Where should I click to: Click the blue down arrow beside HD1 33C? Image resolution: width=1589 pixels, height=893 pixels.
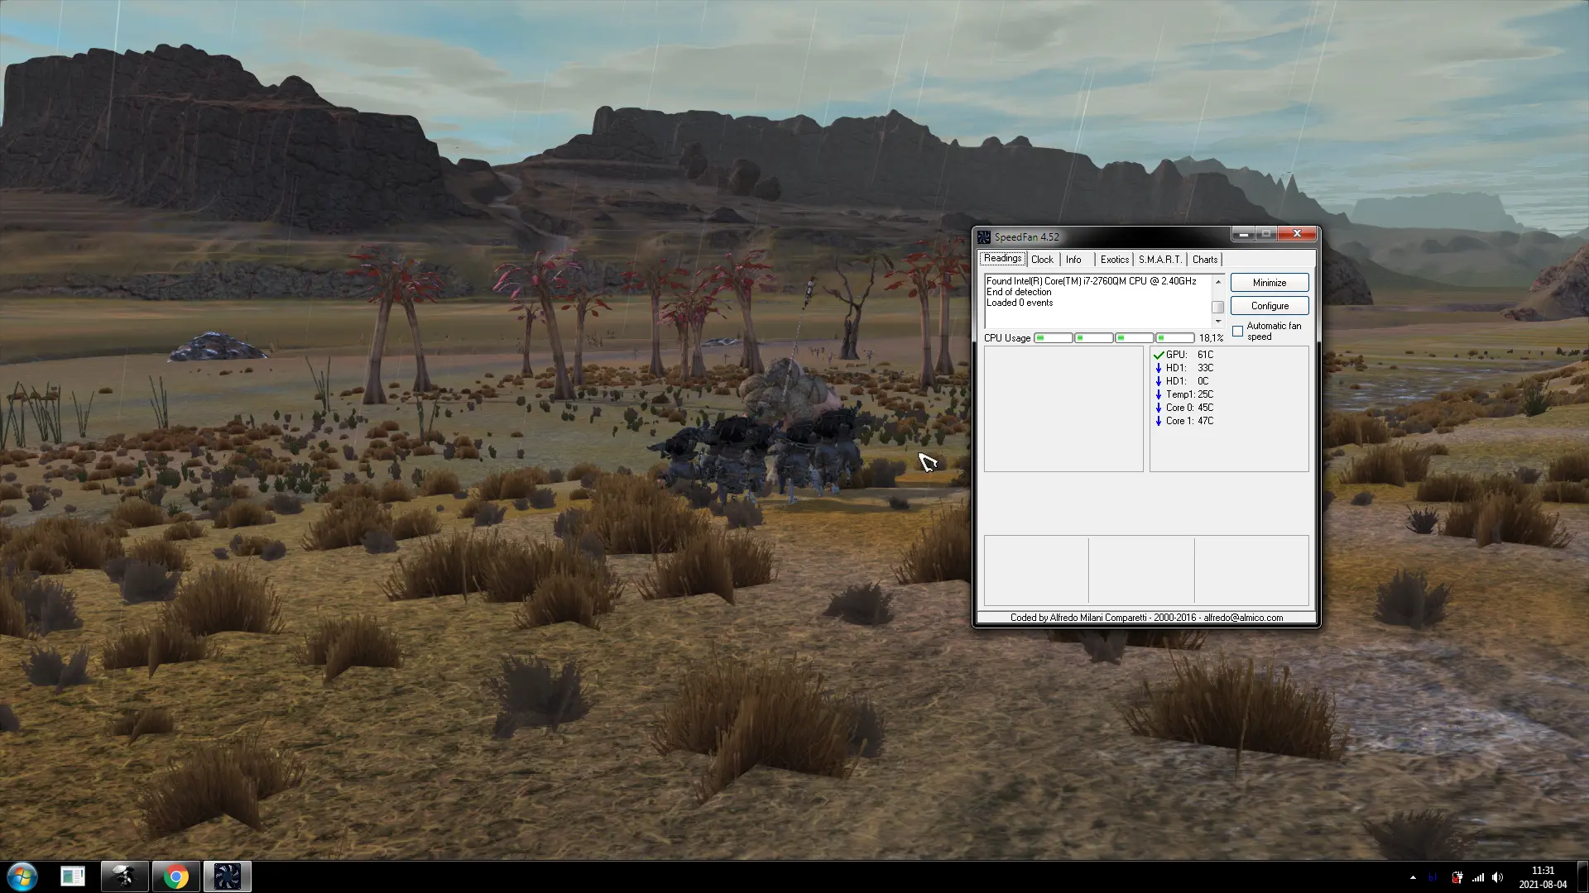pyautogui.click(x=1159, y=368)
